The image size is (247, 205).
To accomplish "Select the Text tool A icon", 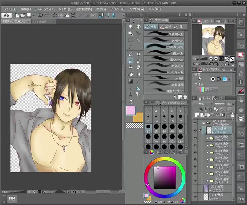I will pos(130,95).
